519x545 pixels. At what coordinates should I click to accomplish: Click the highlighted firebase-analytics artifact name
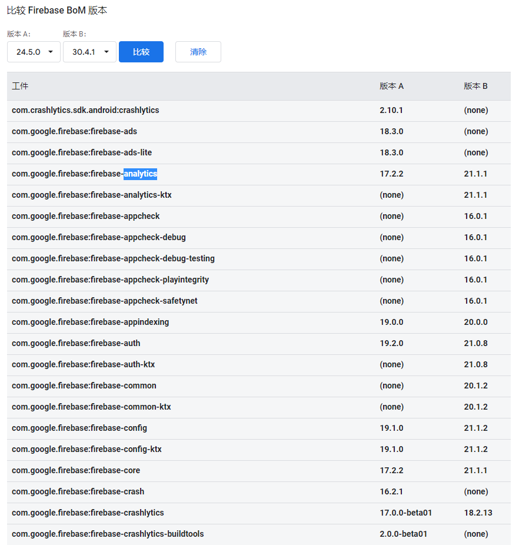[x=85, y=174]
